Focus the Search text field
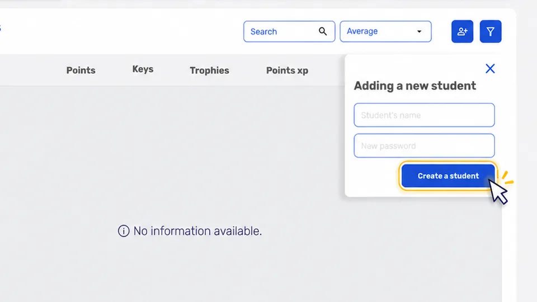Screen dimensions: 537x302 289,31
